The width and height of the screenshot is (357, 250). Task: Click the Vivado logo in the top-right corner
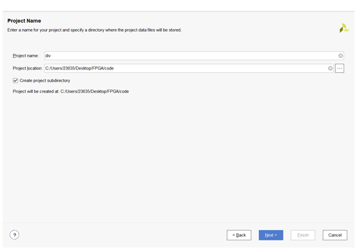point(344,28)
